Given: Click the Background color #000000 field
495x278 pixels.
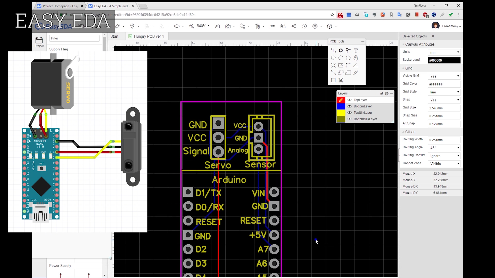Looking at the screenshot, I should (x=444, y=60).
